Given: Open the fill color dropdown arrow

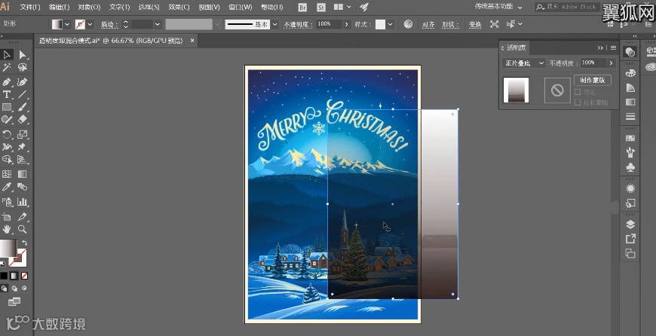Looking at the screenshot, I should coord(67,24).
